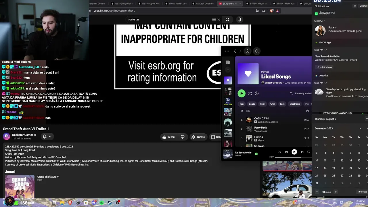
Task: Switch to the Acoustic Guitar browser tab
Action: click(203, 4)
